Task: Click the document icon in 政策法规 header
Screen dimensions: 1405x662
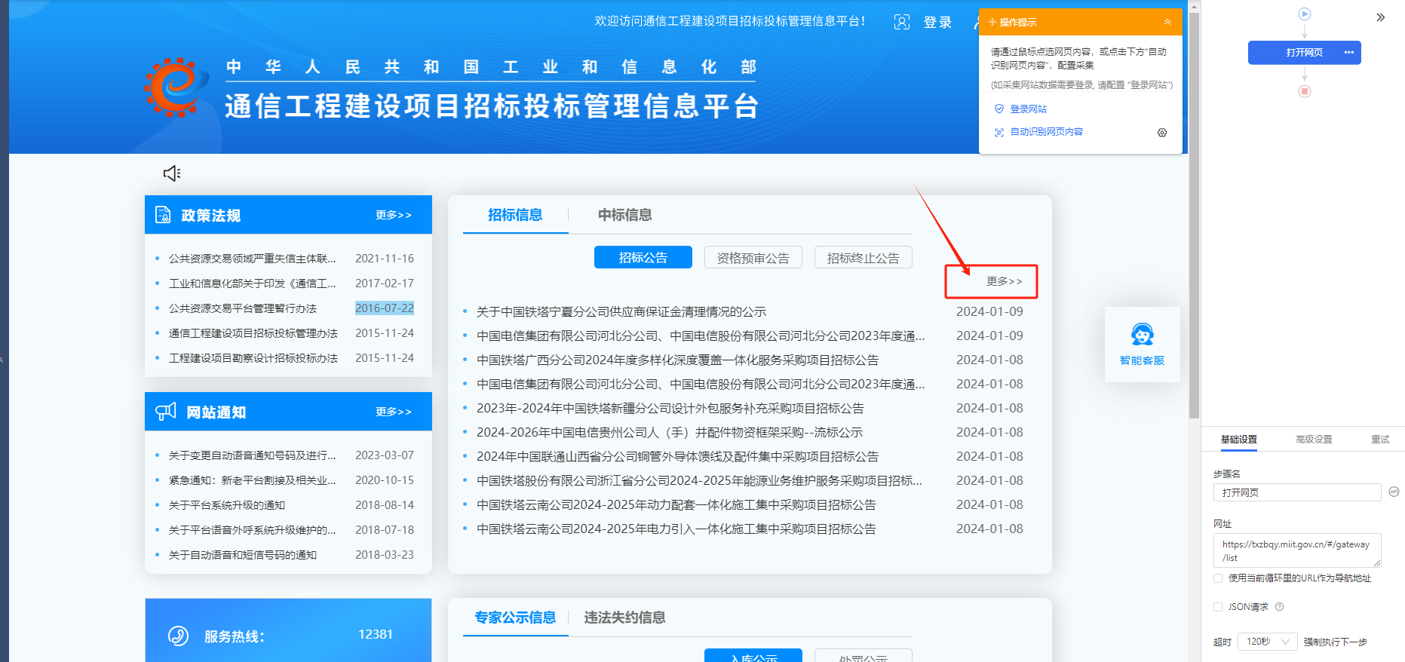Action: [x=163, y=215]
